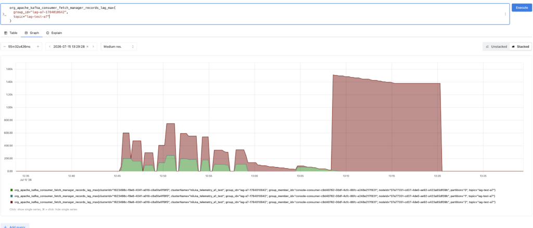Viewport: 533px width, 228px height.
Task: Decrease the time range with minus icon
Action: click(4, 46)
